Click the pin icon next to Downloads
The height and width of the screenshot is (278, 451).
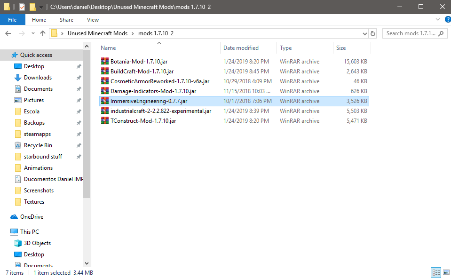coord(79,78)
